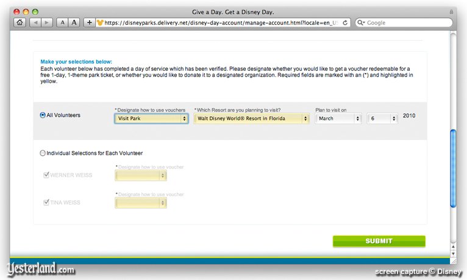Click the plus add bookmark button
467x280 pixels.
(89, 23)
